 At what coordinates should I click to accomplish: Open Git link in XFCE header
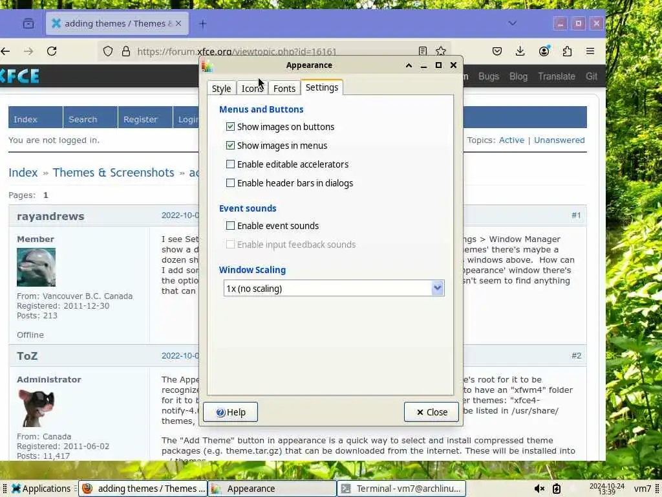coord(592,76)
